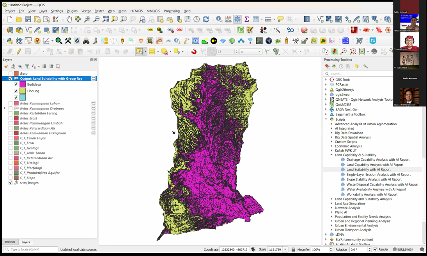The height and width of the screenshot is (256, 427).
Task: Toggle the Render checkbox in status bar
Action: coord(375,249)
